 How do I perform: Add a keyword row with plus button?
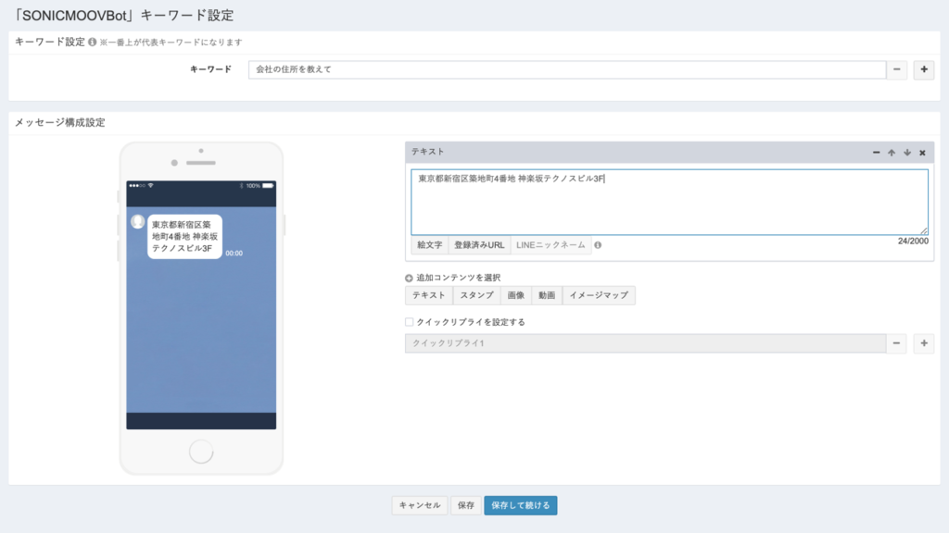pos(924,69)
